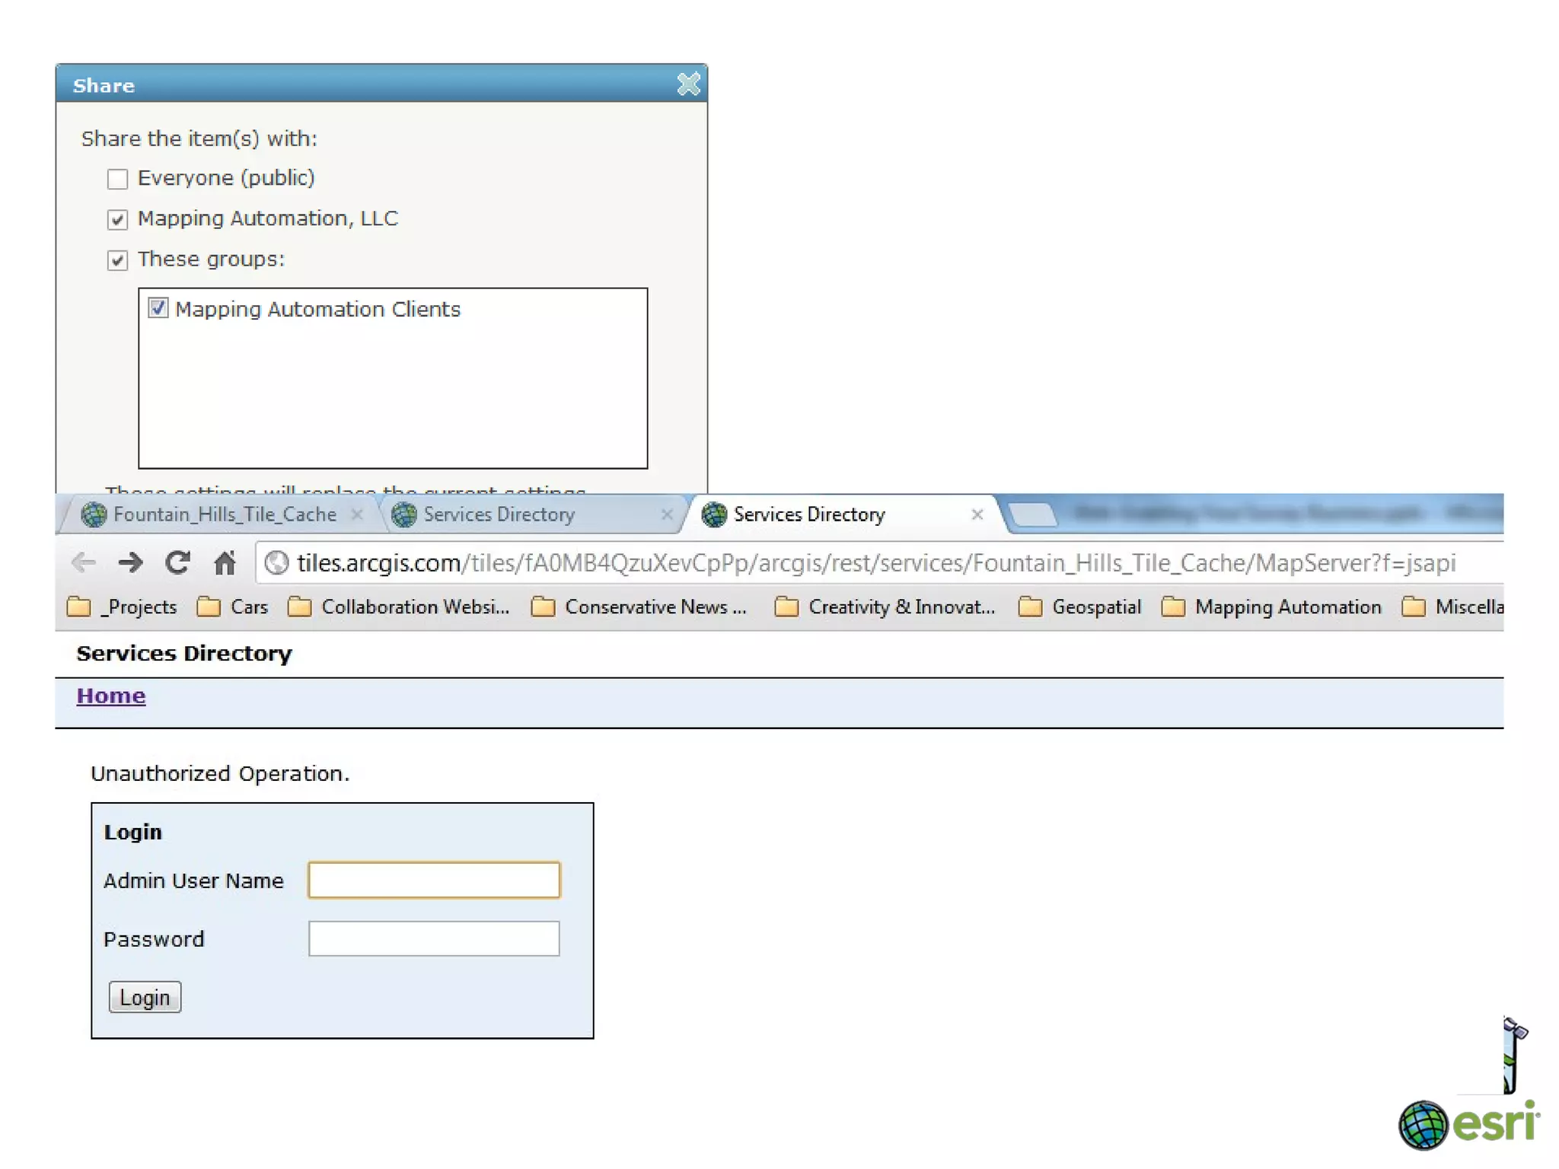Uncheck Mapping Automation, LLC sharing
Viewport: 1559px width, 1169px height.
point(117,220)
